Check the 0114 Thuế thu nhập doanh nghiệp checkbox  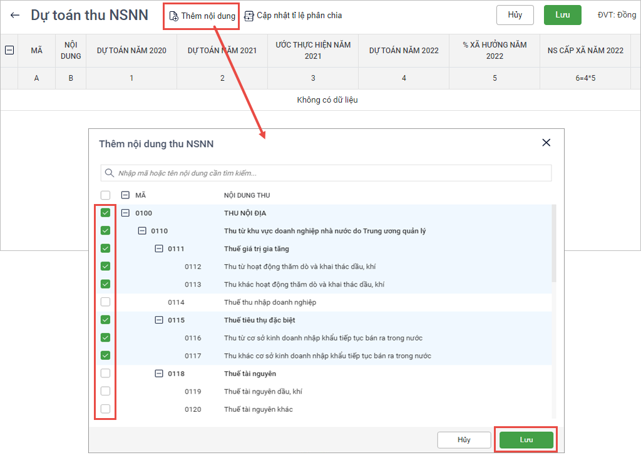[105, 302]
